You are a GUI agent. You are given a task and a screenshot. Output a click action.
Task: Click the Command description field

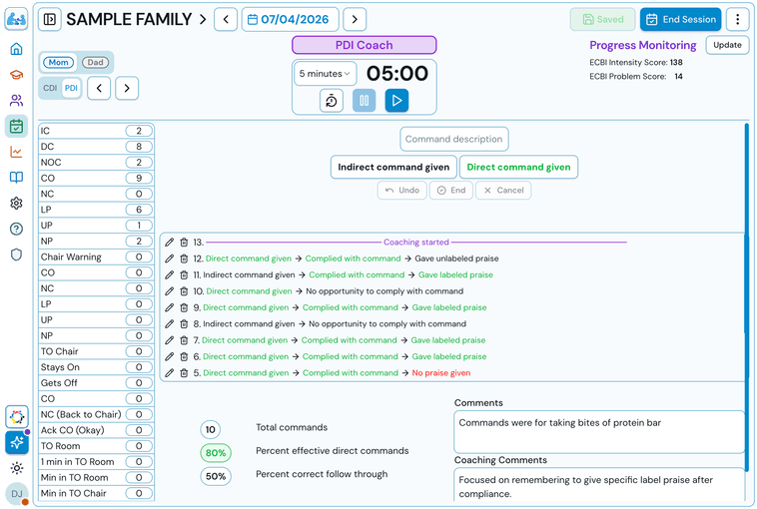[x=453, y=139]
